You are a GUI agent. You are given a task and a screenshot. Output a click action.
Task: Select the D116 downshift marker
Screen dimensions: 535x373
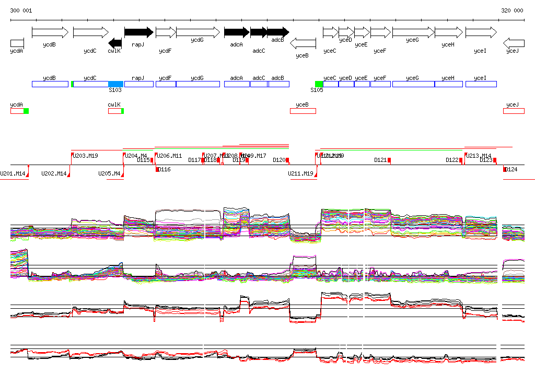click(157, 169)
